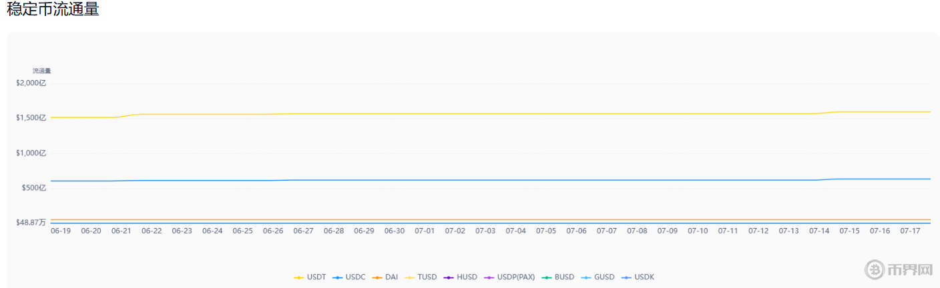The image size is (940, 288).
Task: Click the $1,000亿 y-axis label
Action: [32, 153]
